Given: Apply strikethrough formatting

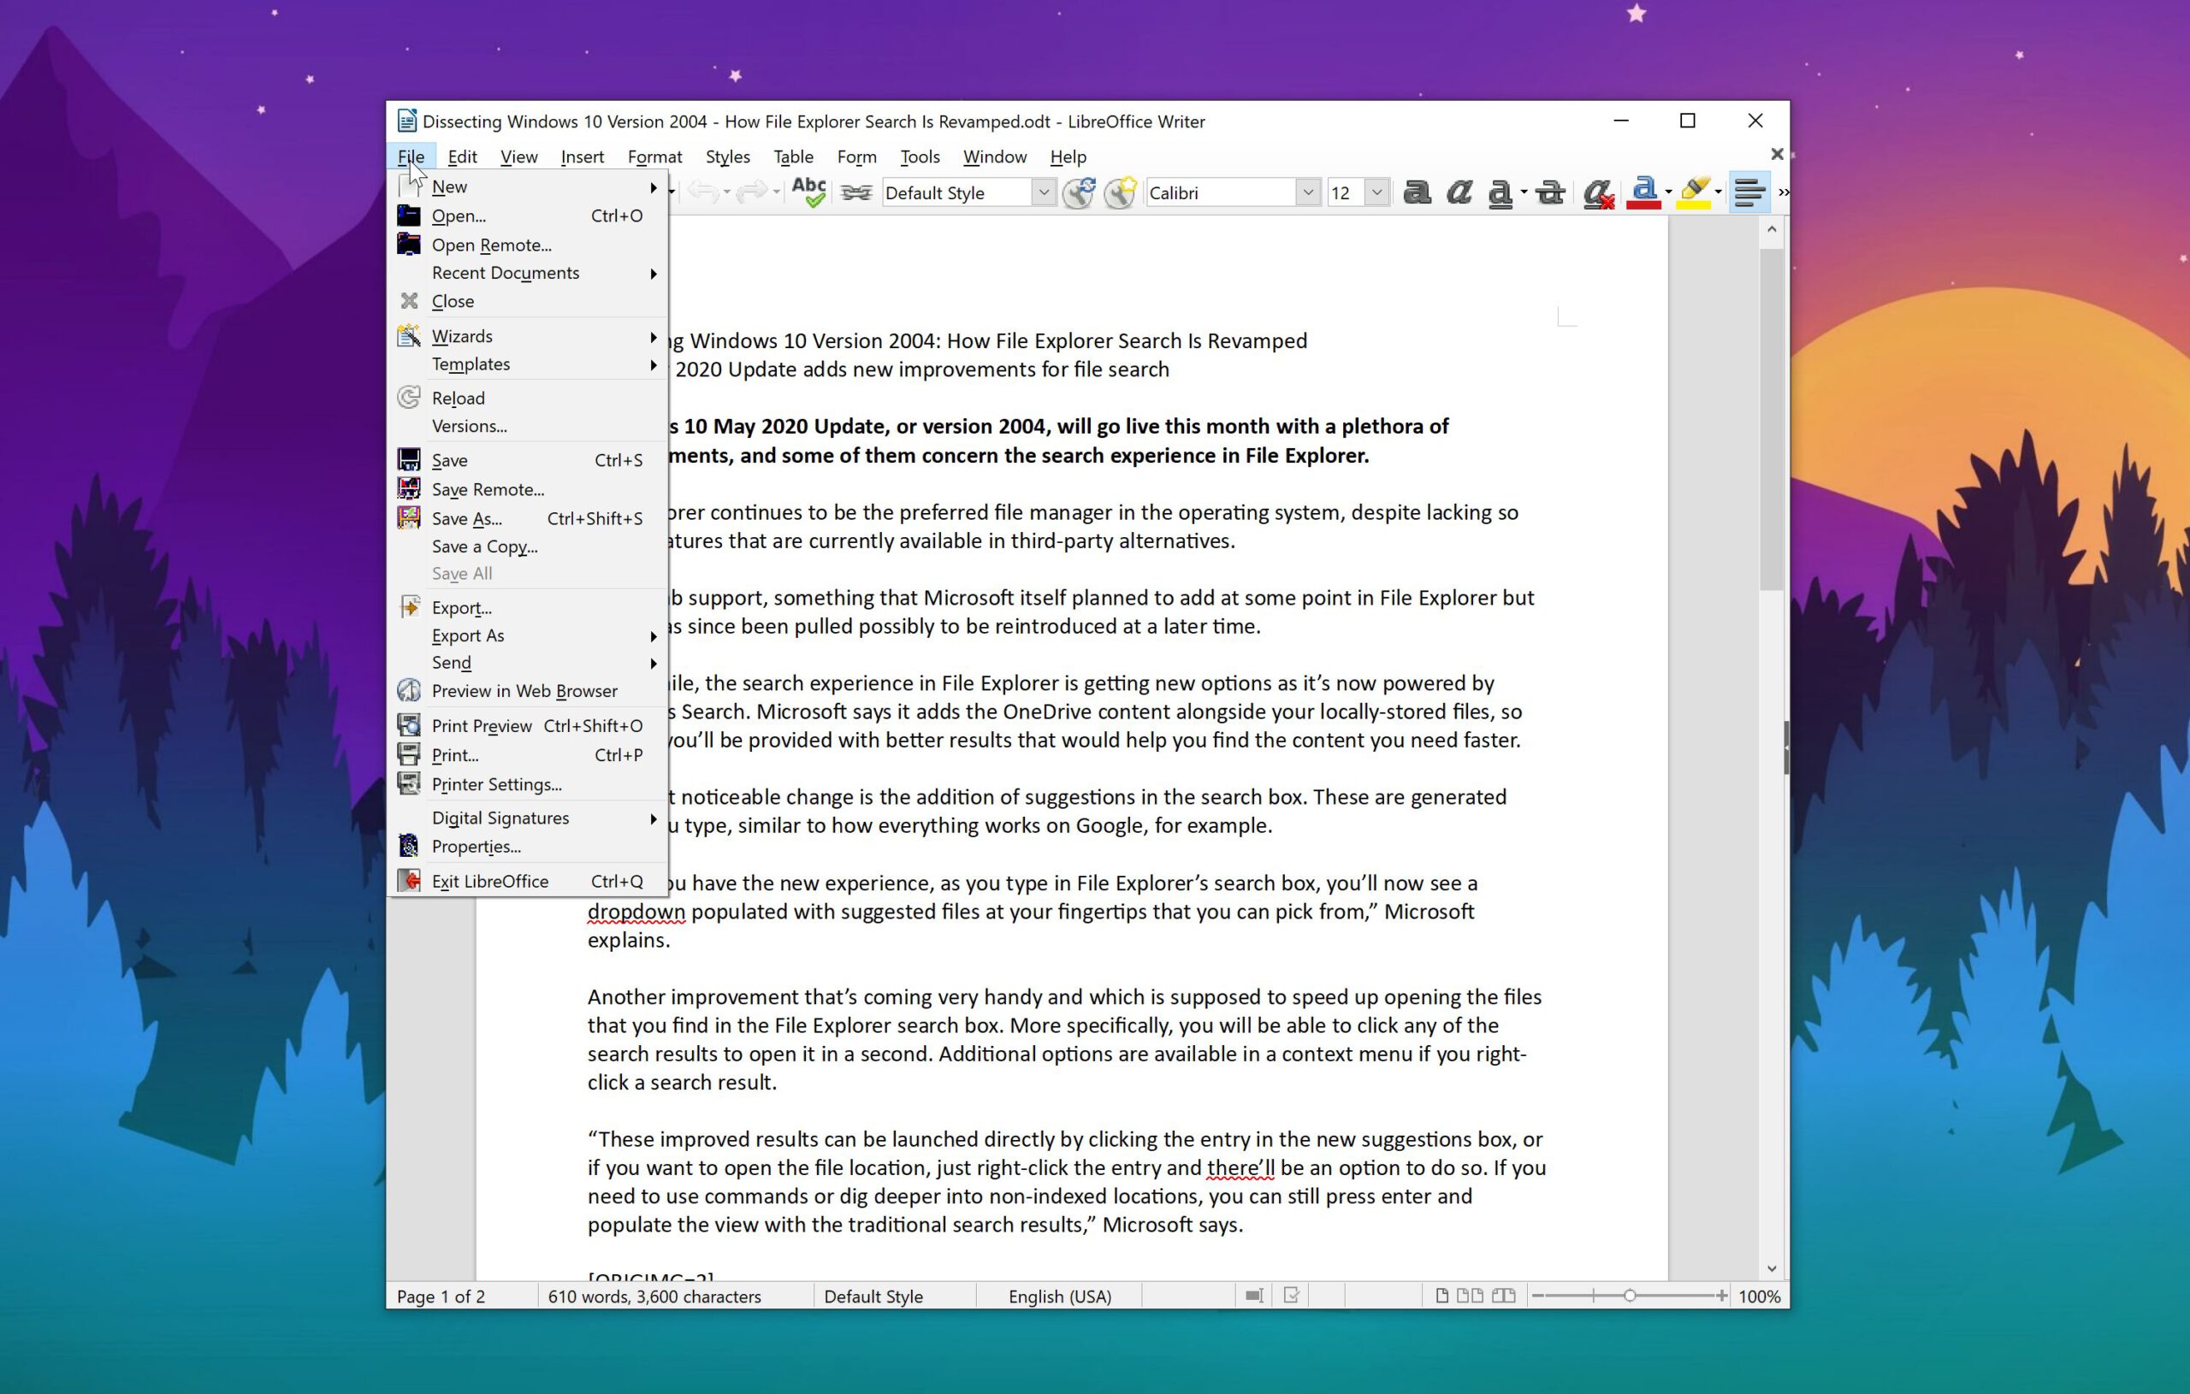Looking at the screenshot, I should [x=1548, y=192].
